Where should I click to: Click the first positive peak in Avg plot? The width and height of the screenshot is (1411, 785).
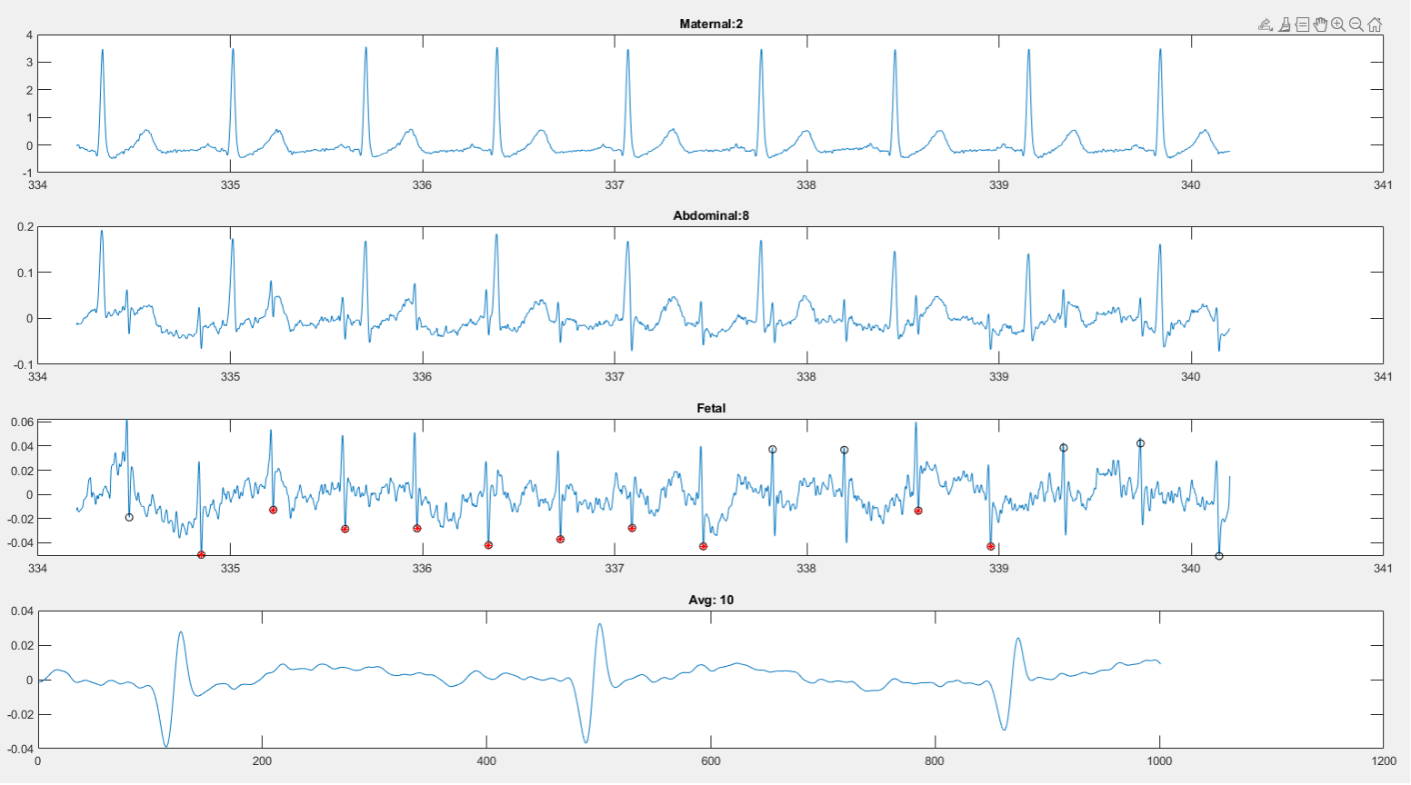click(x=181, y=632)
